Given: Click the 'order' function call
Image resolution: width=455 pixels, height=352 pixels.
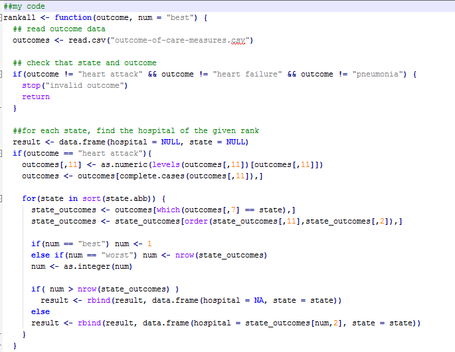Looking at the screenshot, I should [196, 222].
